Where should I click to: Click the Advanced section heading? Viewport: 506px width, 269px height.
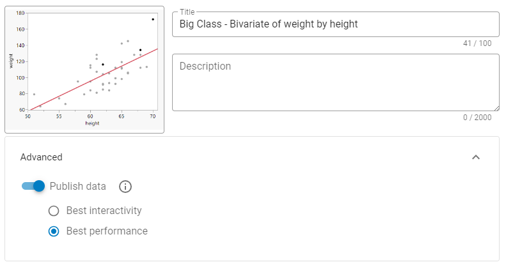click(x=42, y=157)
